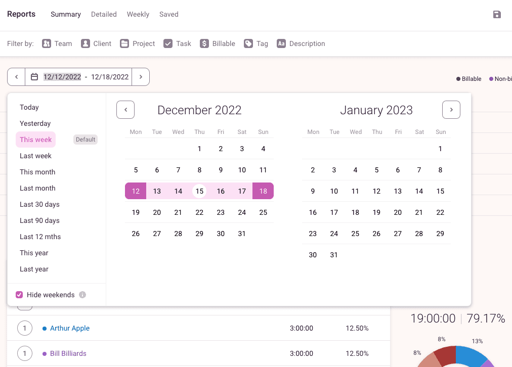Switch to the Detailed reports tab
This screenshot has height=367, width=512.
click(x=104, y=15)
